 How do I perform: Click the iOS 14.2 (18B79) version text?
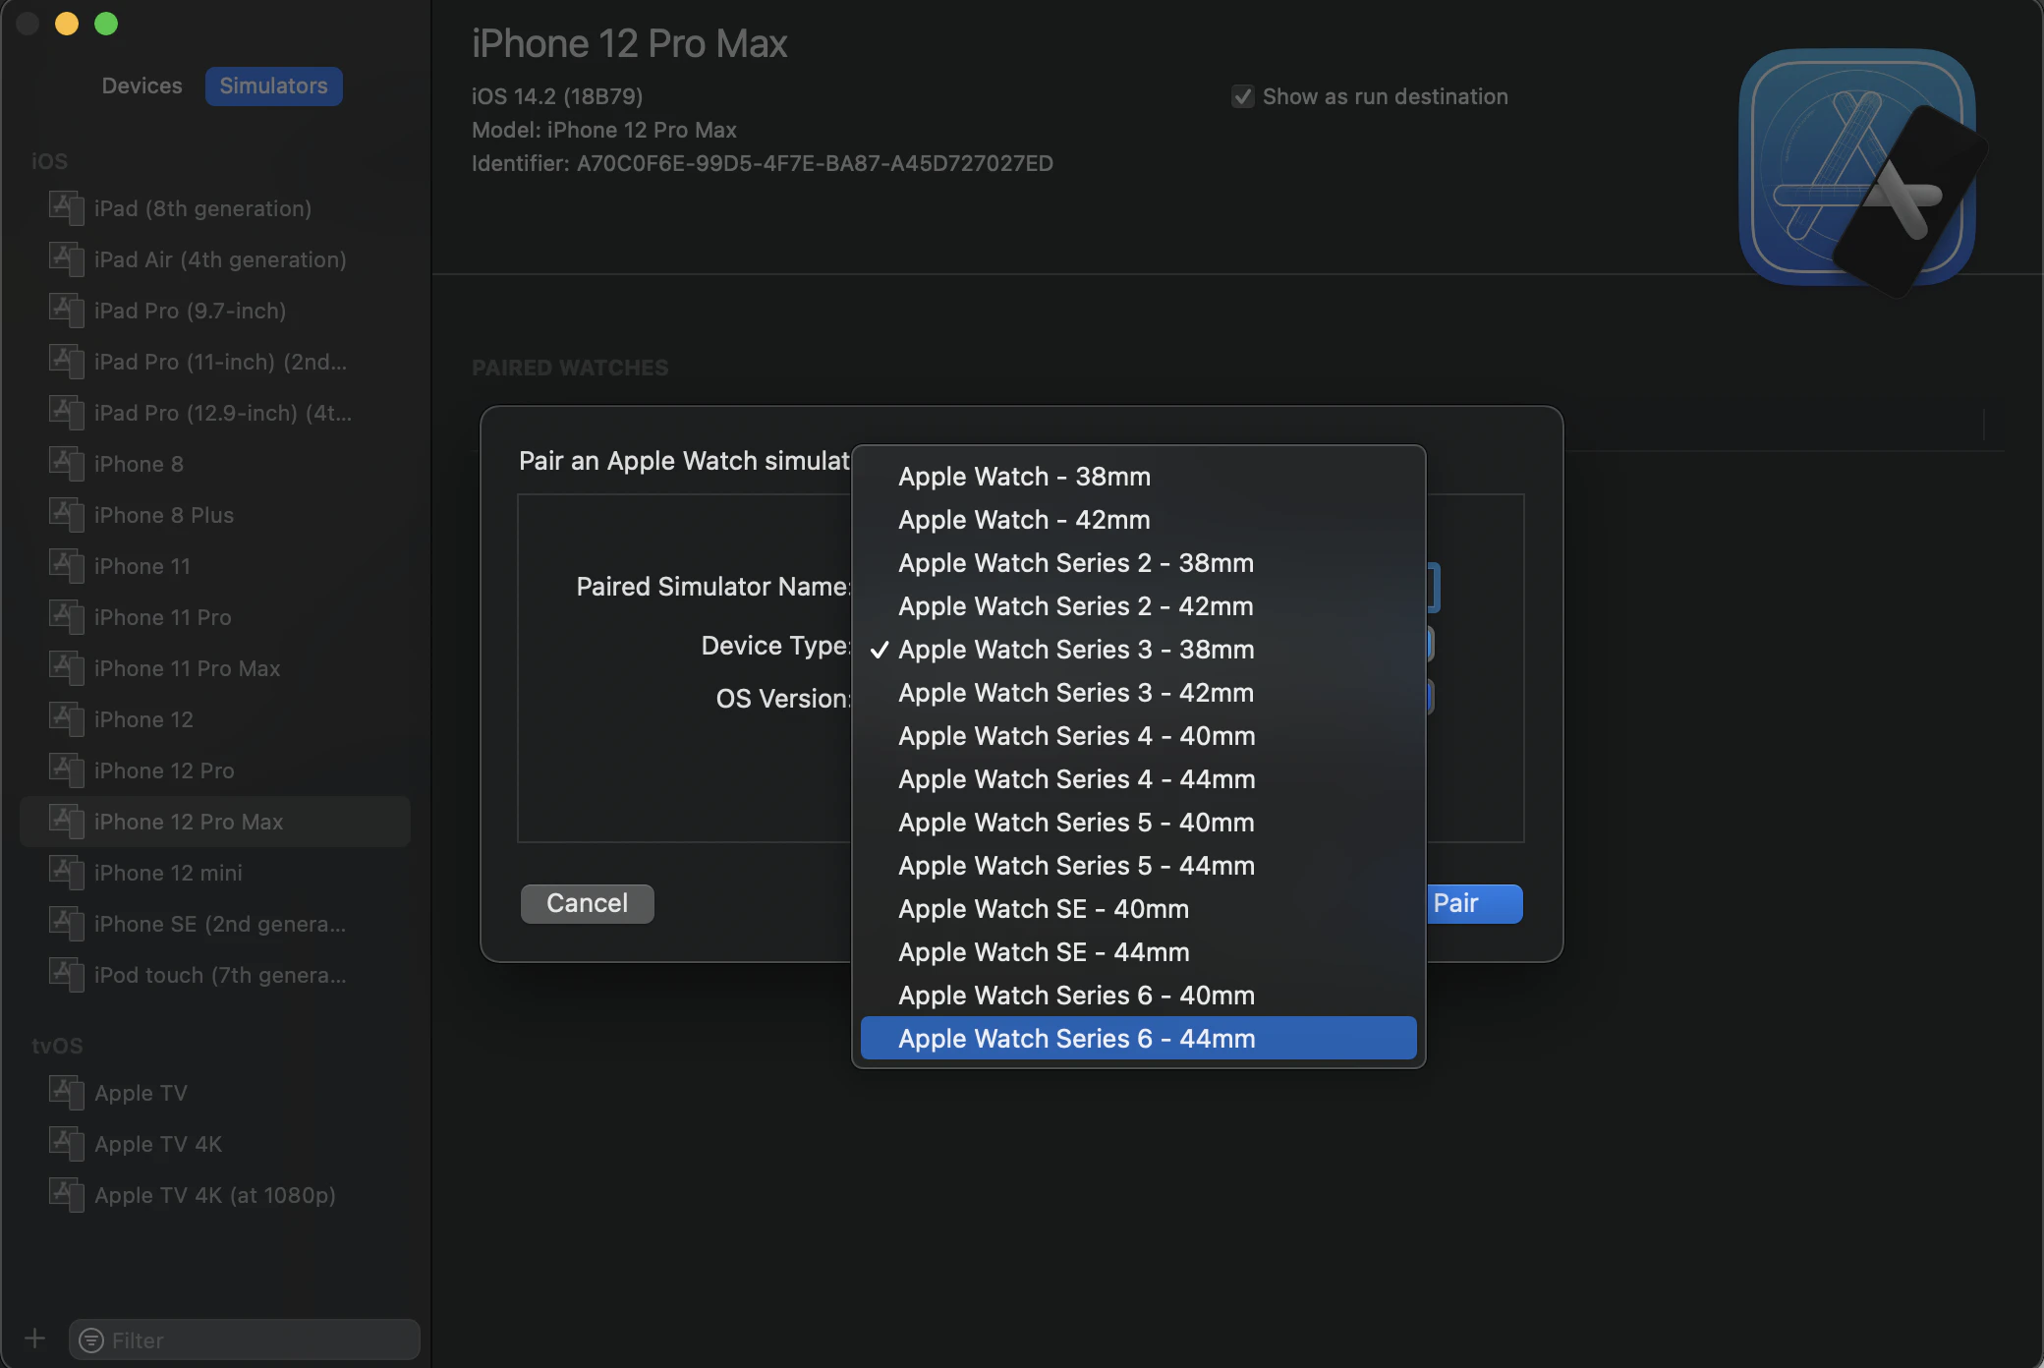(557, 96)
